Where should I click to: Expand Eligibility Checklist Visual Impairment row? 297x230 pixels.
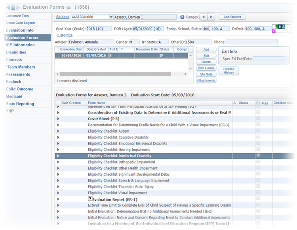[58, 193]
